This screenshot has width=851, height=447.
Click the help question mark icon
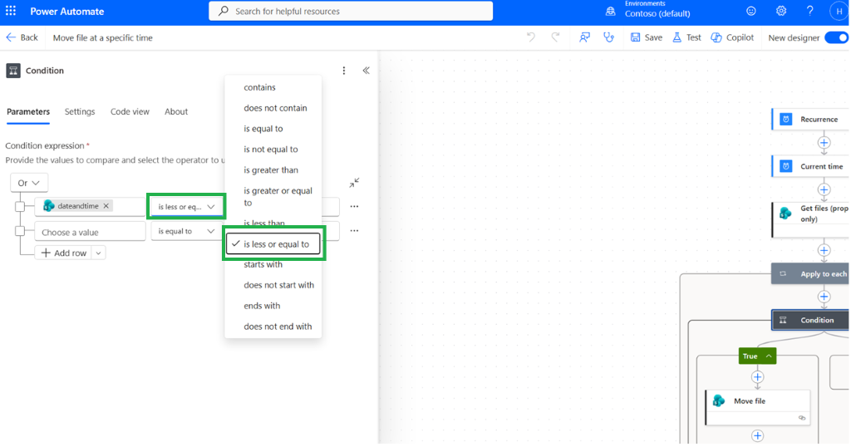pyautogui.click(x=809, y=11)
